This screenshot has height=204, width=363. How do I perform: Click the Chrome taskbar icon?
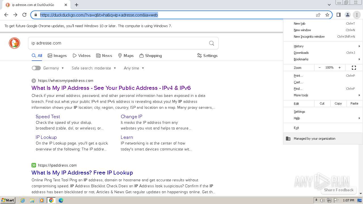(51, 200)
